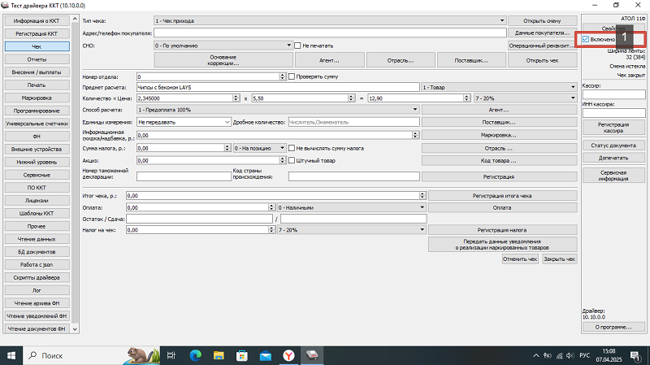Click the Статус документа button
The height and width of the screenshot is (365, 650).
point(613,146)
